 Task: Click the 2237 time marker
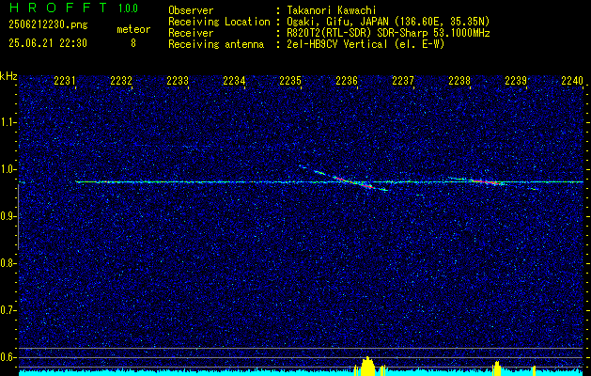(403, 81)
